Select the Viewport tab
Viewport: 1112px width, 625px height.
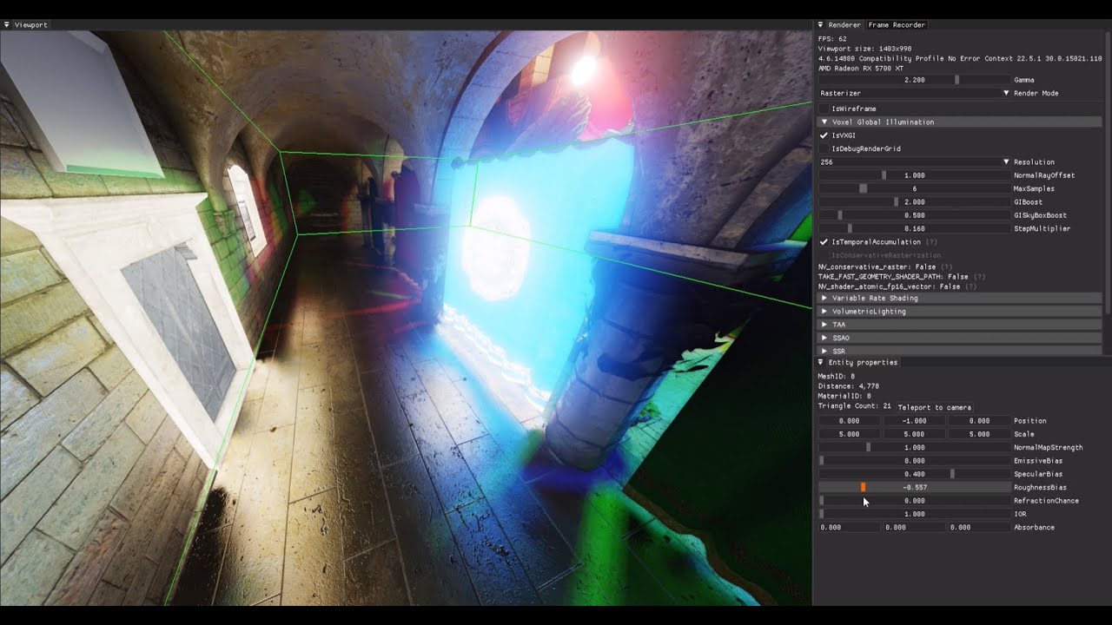[x=30, y=25]
